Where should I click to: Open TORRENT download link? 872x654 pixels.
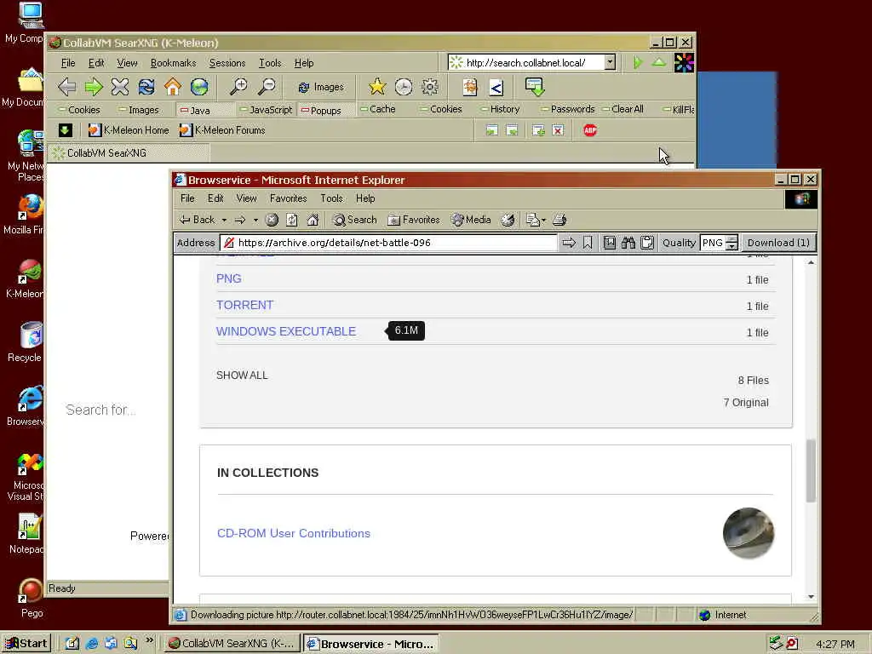pos(244,305)
